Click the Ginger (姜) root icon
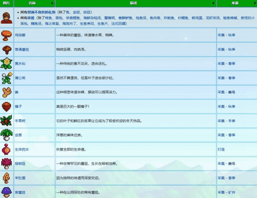 coord(6,92)
